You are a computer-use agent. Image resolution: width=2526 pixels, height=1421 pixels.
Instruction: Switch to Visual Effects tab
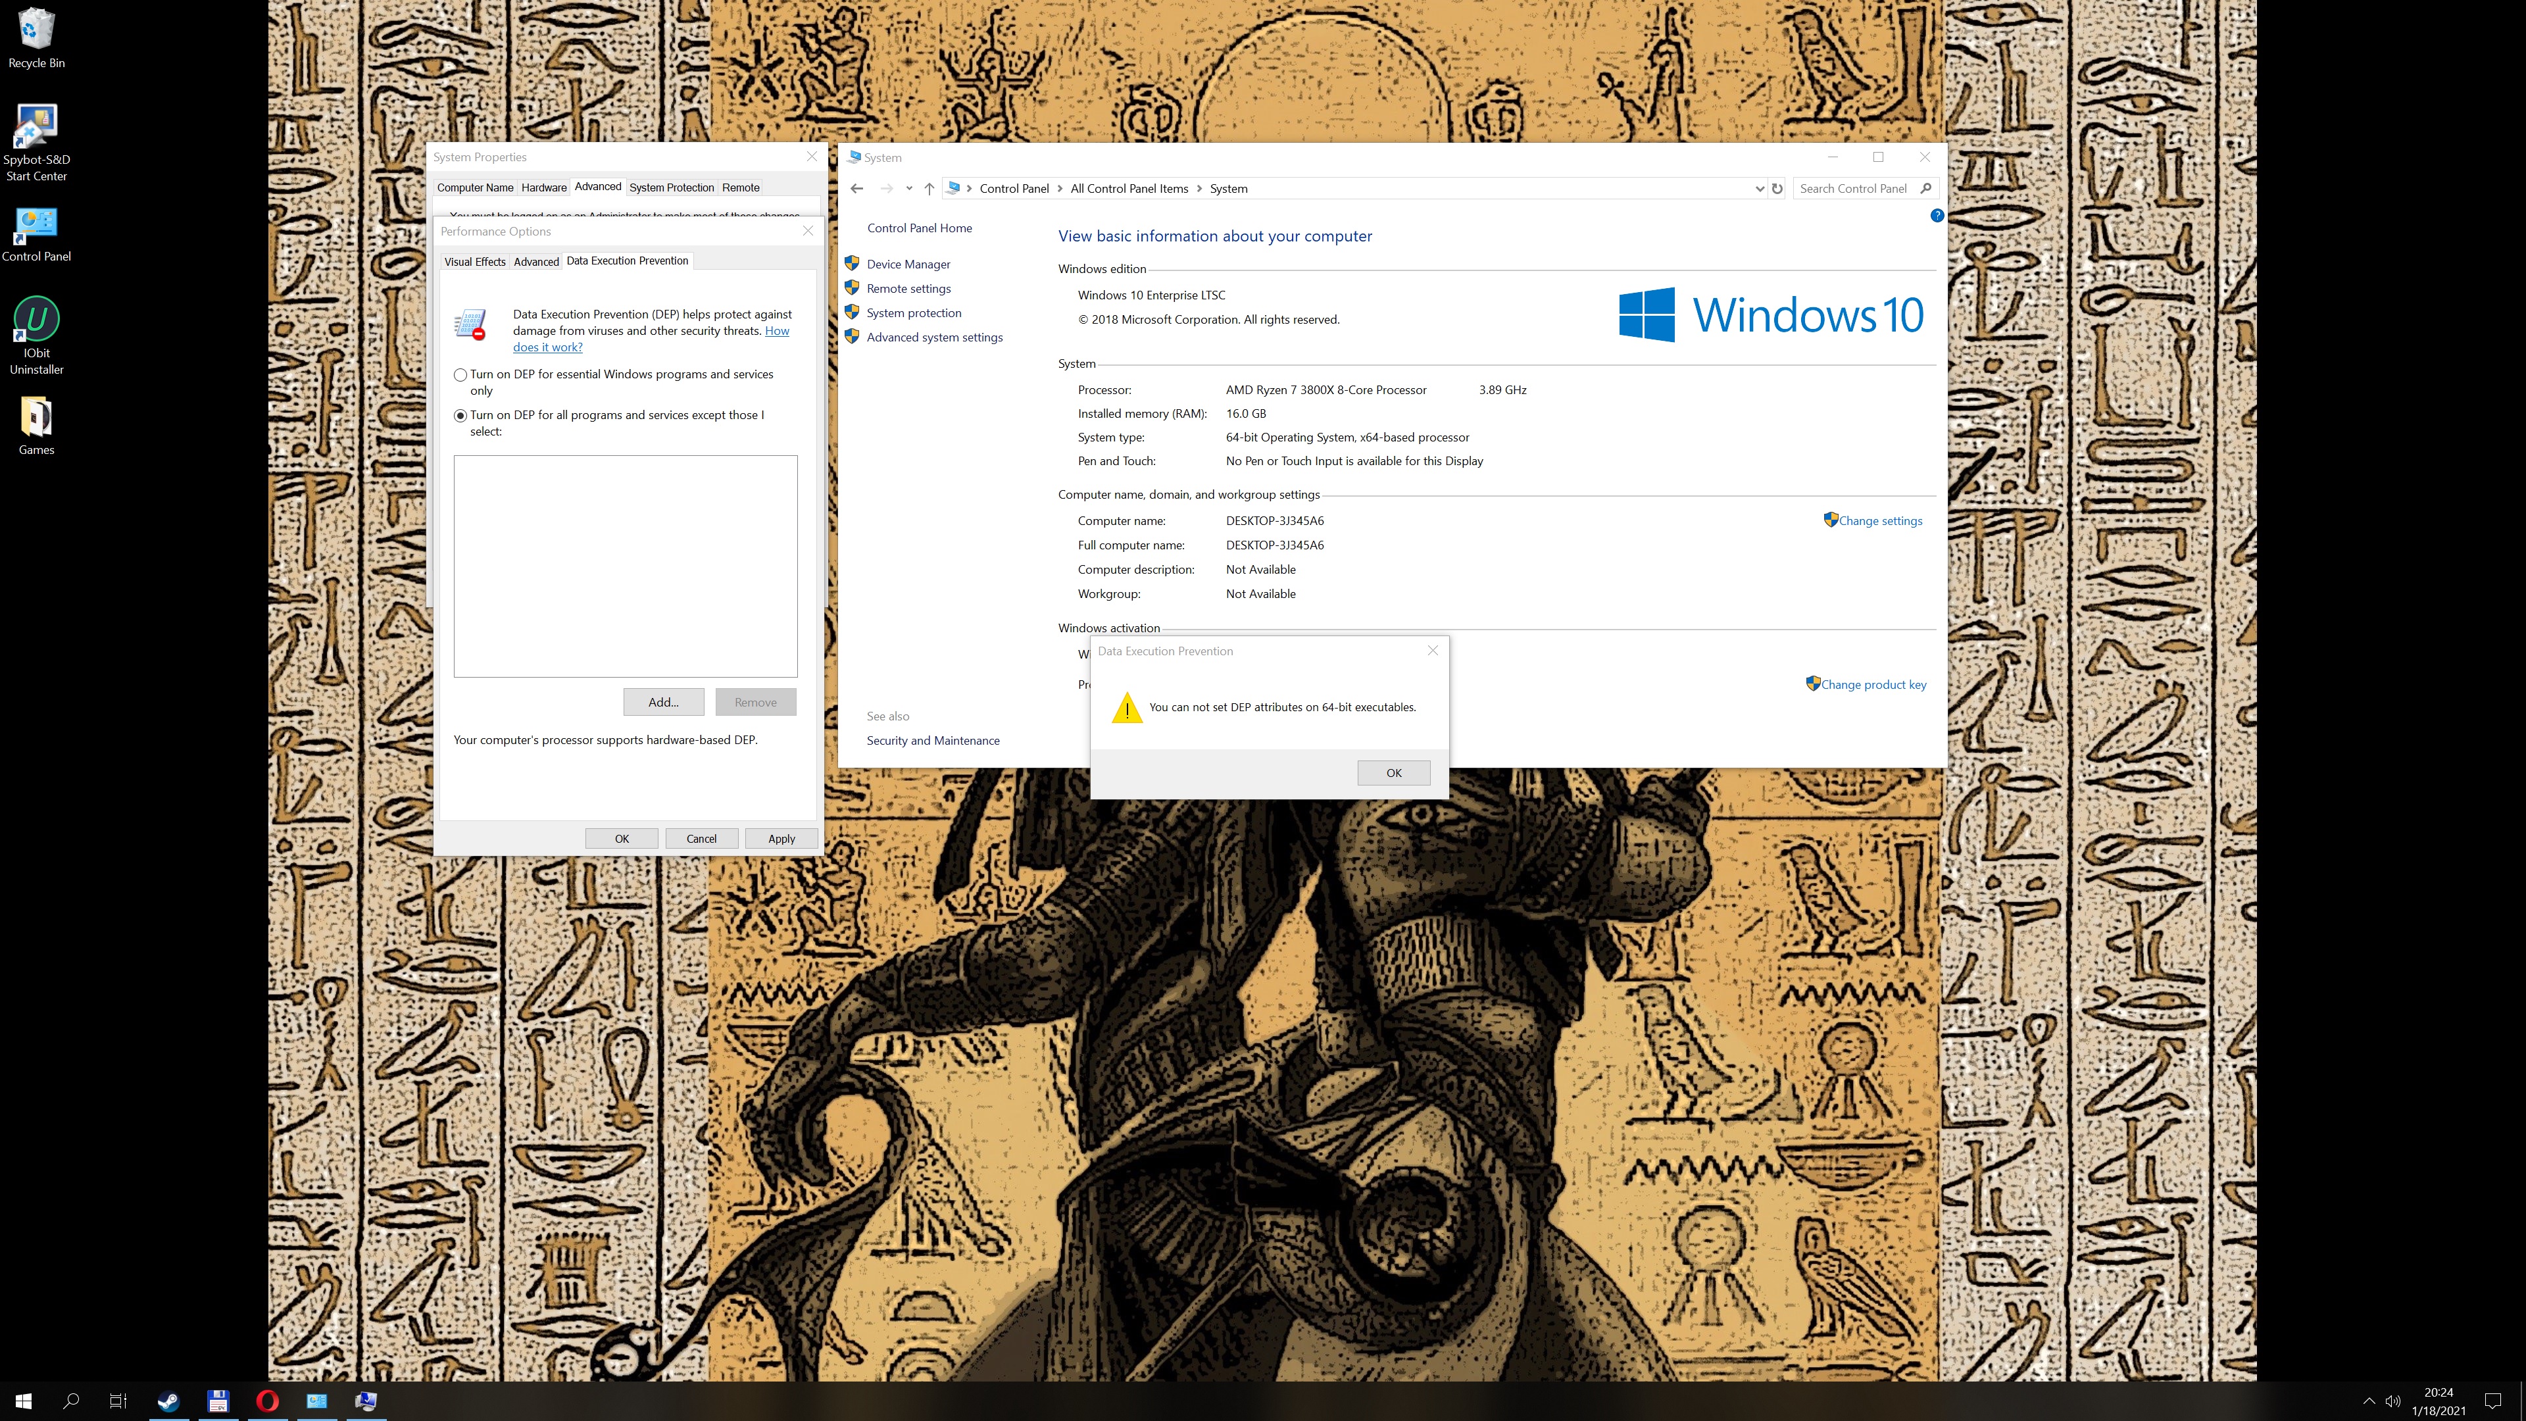click(x=474, y=262)
